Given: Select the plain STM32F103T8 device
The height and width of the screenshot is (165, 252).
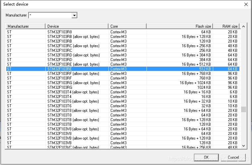Looking at the screenshot, I should pyautogui.click(x=123, y=115).
